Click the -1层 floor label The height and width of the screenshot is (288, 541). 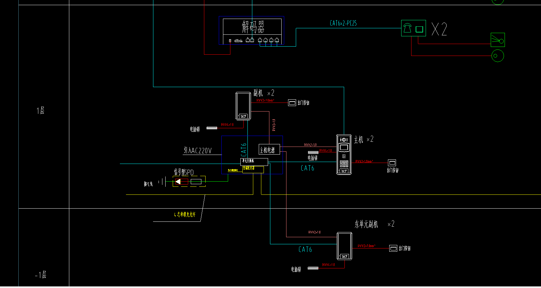(x=41, y=275)
